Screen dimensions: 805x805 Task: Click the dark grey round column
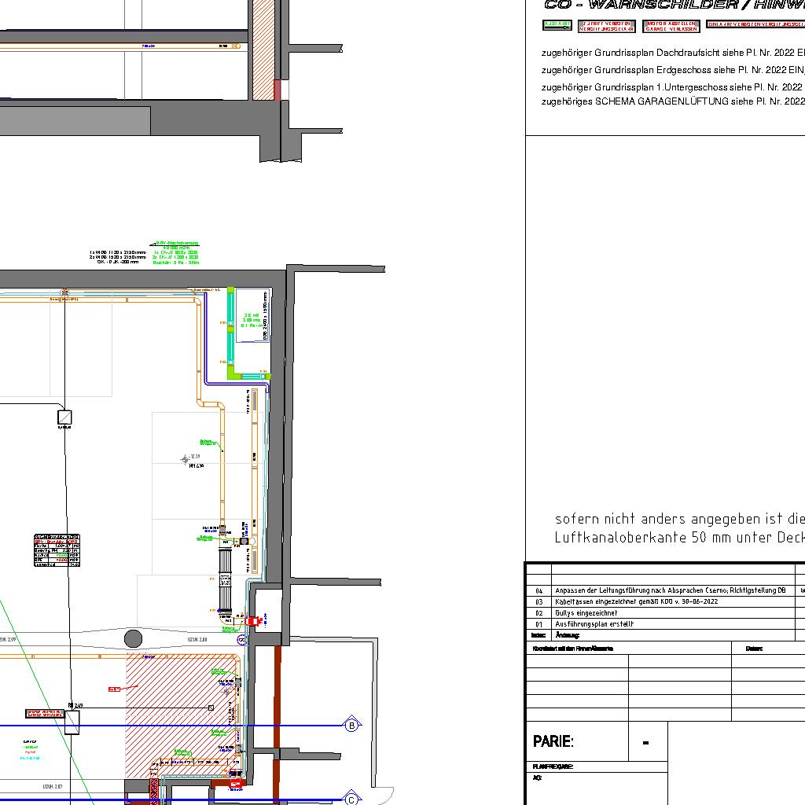(x=134, y=638)
